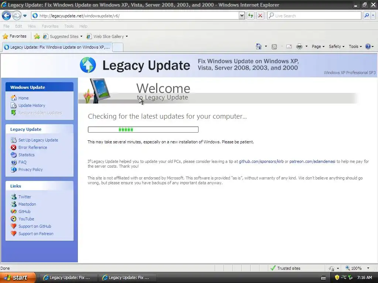
Task: Click the update checking progress bar
Action: [143, 130]
